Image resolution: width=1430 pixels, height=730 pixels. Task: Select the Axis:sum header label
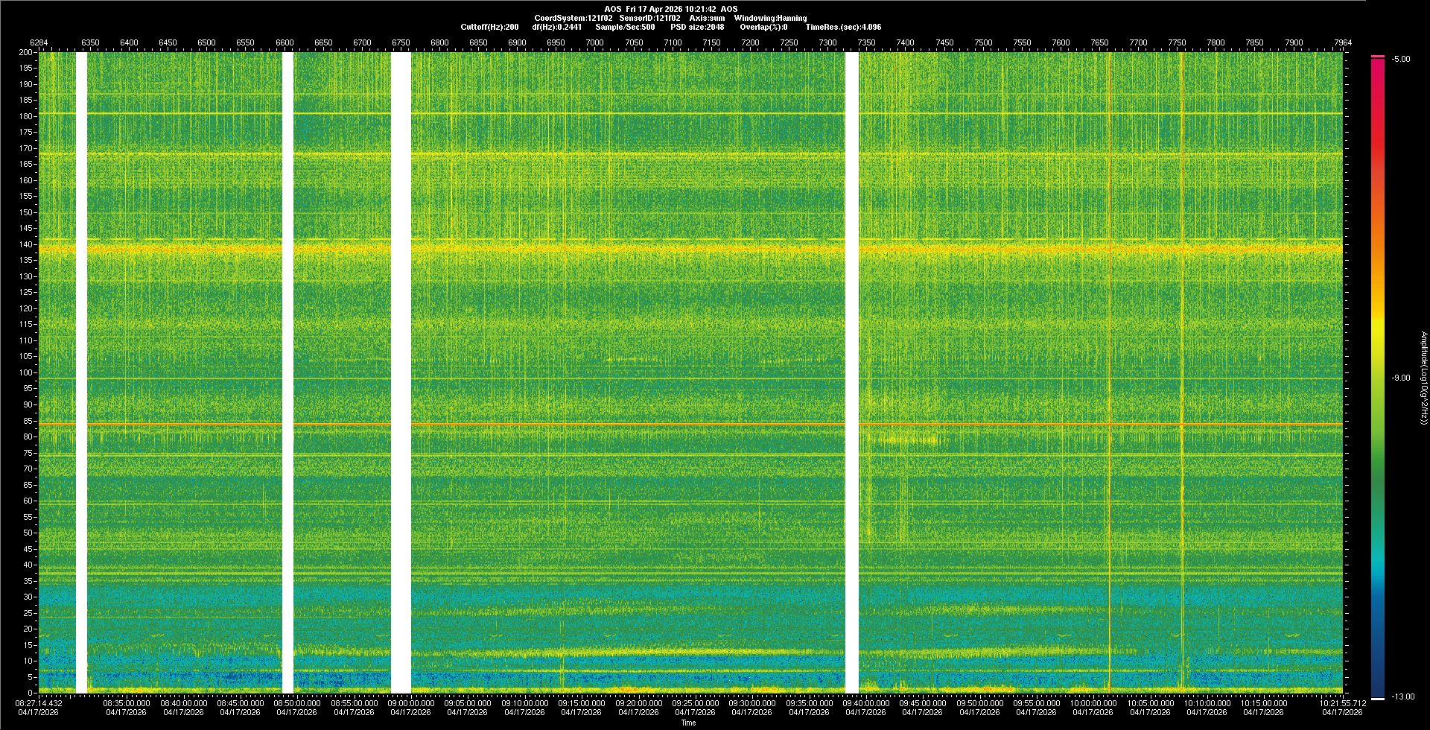pyautogui.click(x=707, y=19)
